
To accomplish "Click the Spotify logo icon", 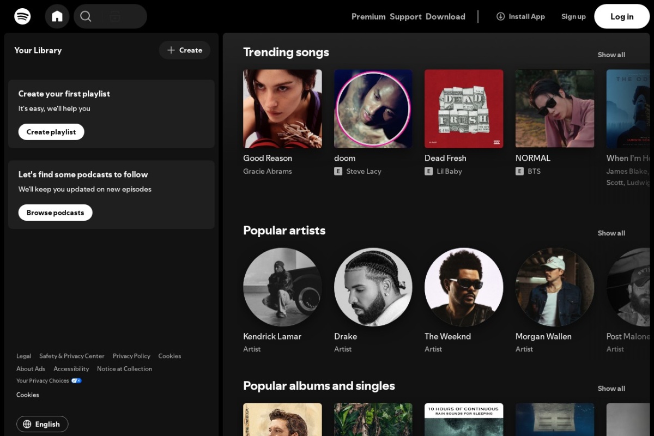I will point(22,16).
